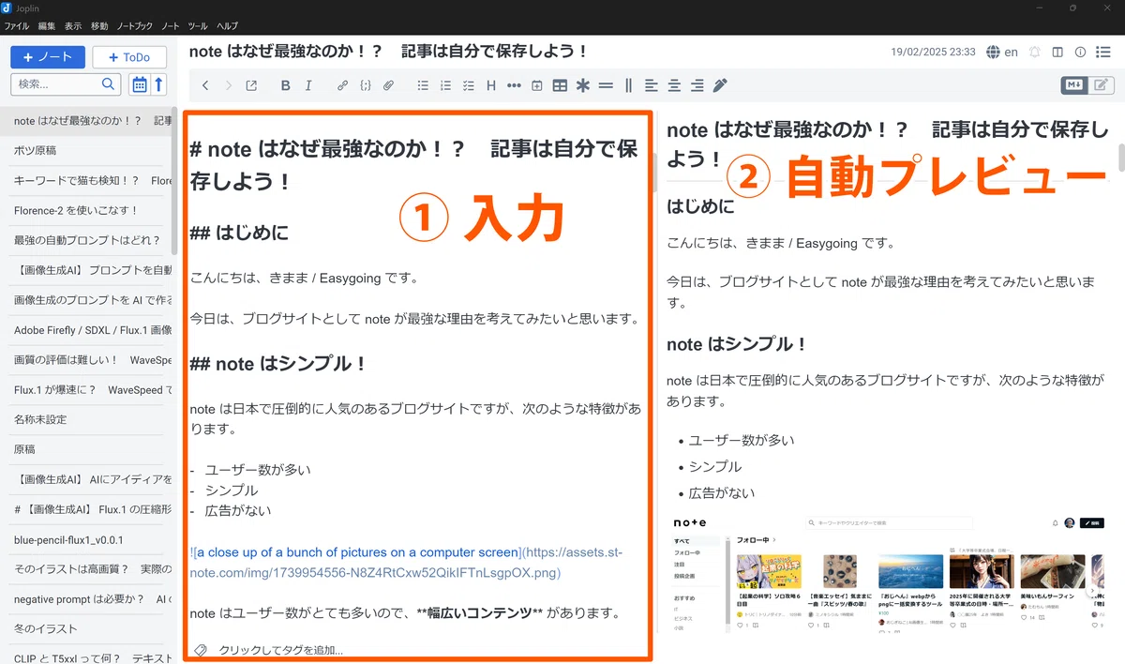Attach a file with paperclip icon

(388, 85)
